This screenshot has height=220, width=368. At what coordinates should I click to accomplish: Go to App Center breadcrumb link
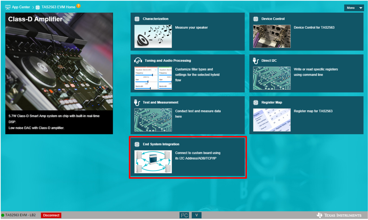(x=21, y=7)
